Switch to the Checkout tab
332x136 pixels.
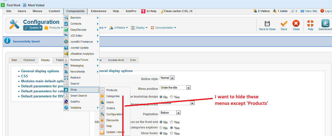click(29, 60)
